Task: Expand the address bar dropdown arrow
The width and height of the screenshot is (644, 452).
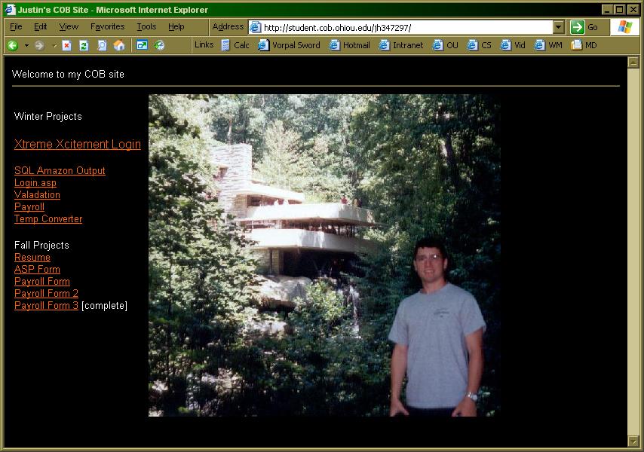Action: click(558, 27)
